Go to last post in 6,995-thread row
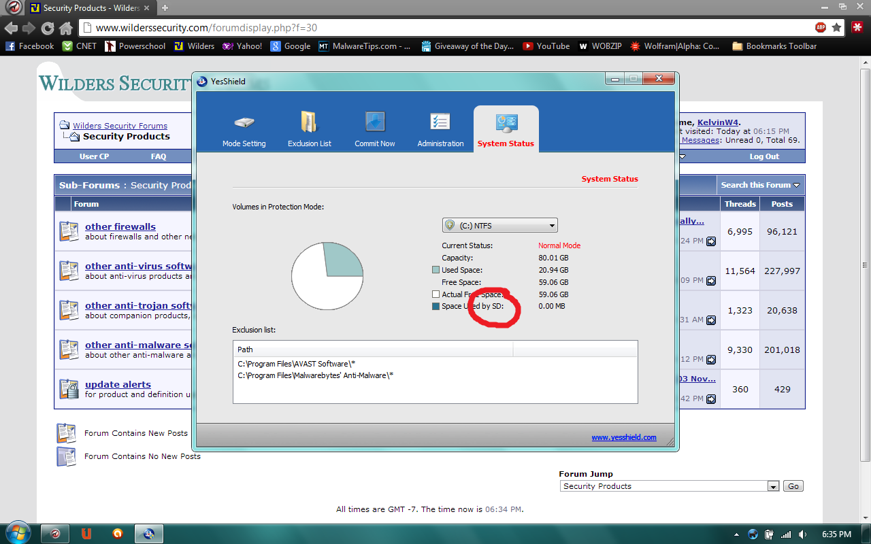 click(711, 241)
